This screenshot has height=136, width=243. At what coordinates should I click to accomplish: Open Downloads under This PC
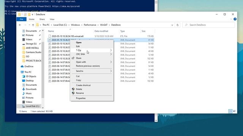tap(31, 89)
